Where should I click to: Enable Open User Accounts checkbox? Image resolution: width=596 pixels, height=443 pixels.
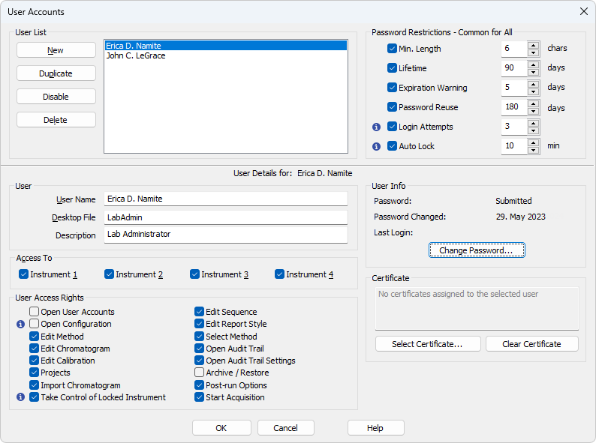(35, 312)
